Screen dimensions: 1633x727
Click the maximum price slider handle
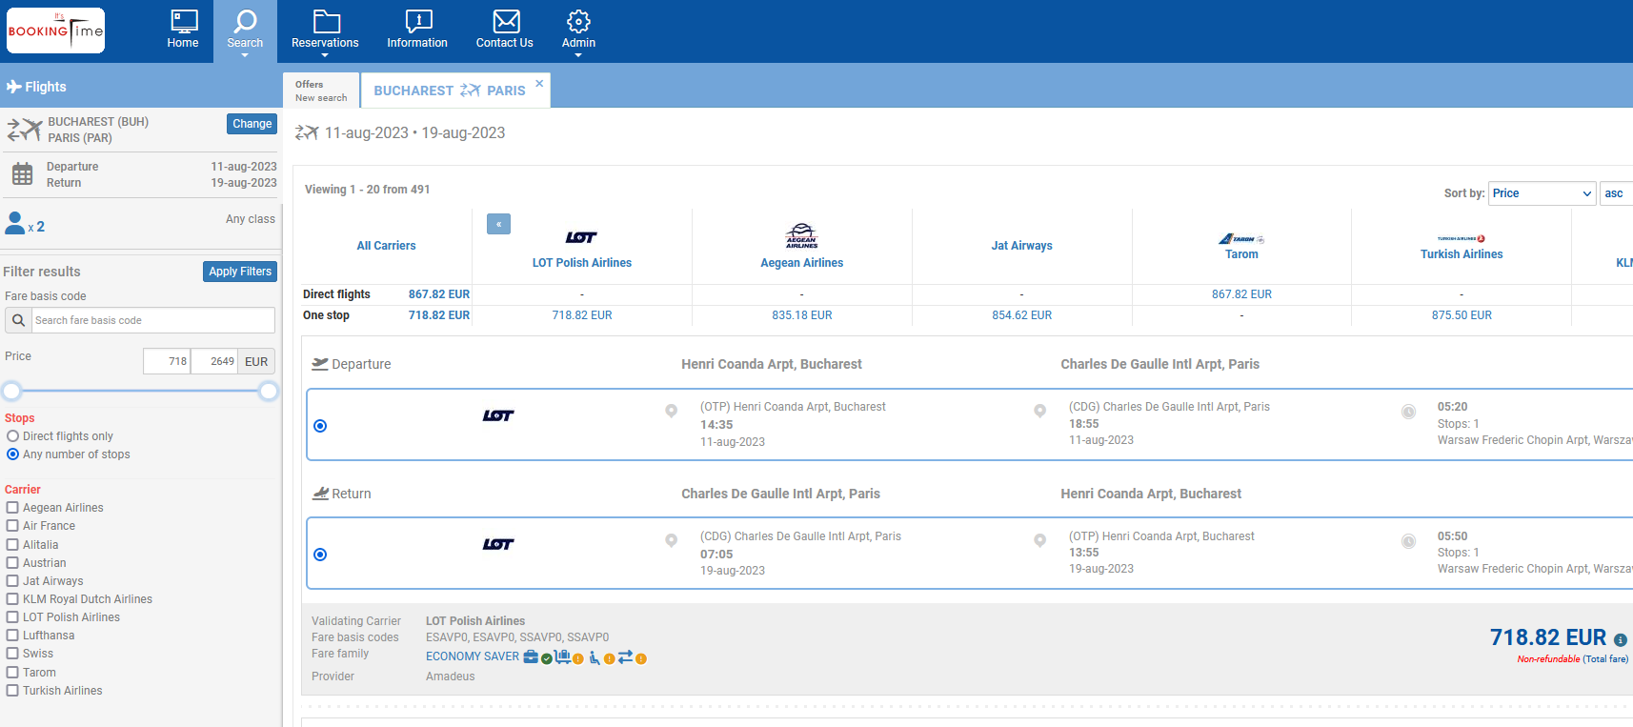click(269, 391)
